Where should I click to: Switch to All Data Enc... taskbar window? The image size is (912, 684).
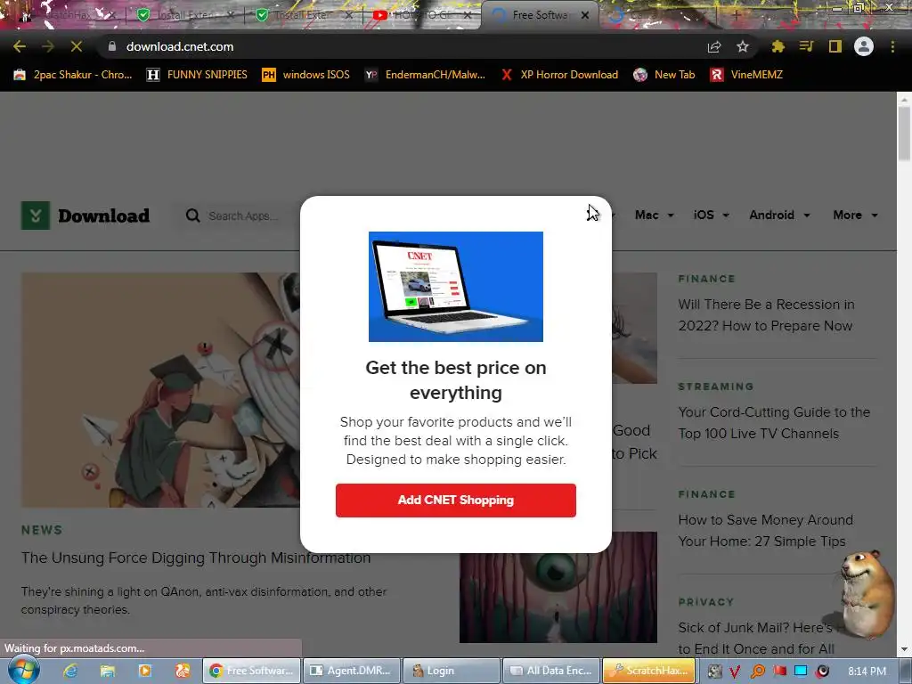pos(552,671)
